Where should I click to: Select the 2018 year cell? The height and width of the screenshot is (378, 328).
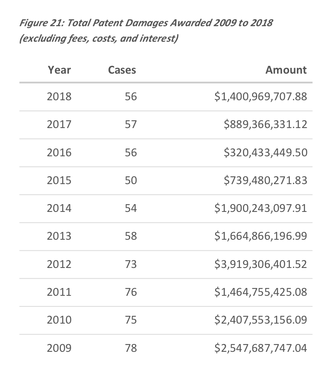pos(59,97)
